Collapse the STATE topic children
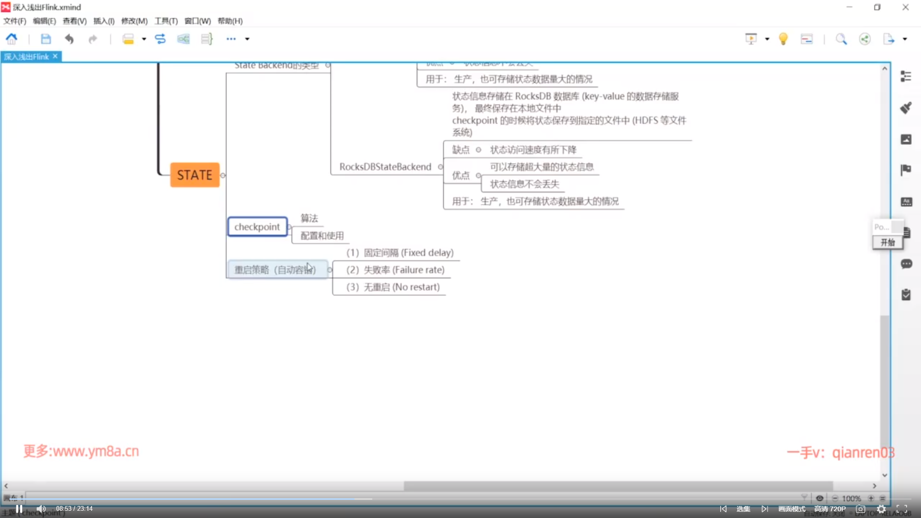 [223, 176]
